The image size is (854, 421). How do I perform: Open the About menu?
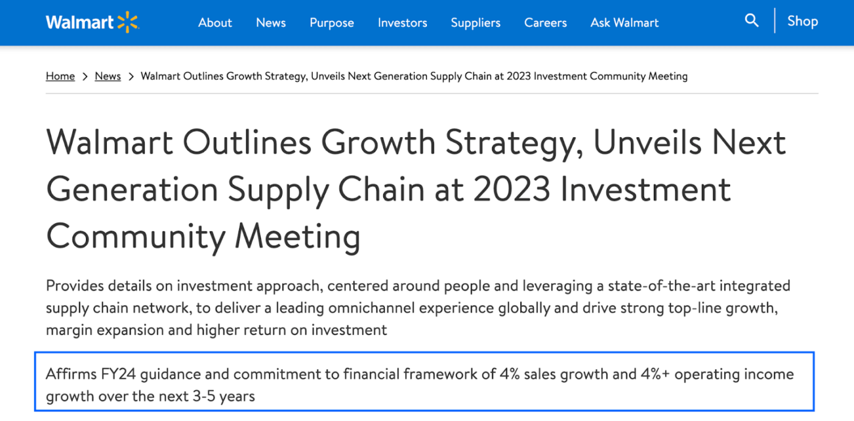pos(215,23)
